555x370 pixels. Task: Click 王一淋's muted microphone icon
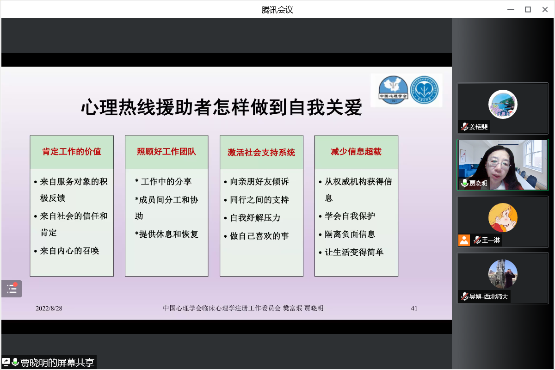point(477,240)
